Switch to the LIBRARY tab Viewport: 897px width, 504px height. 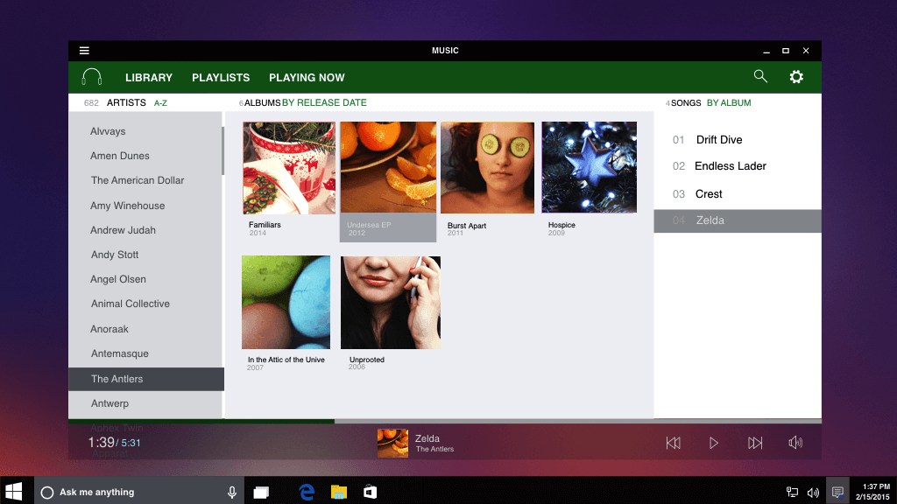149,78
